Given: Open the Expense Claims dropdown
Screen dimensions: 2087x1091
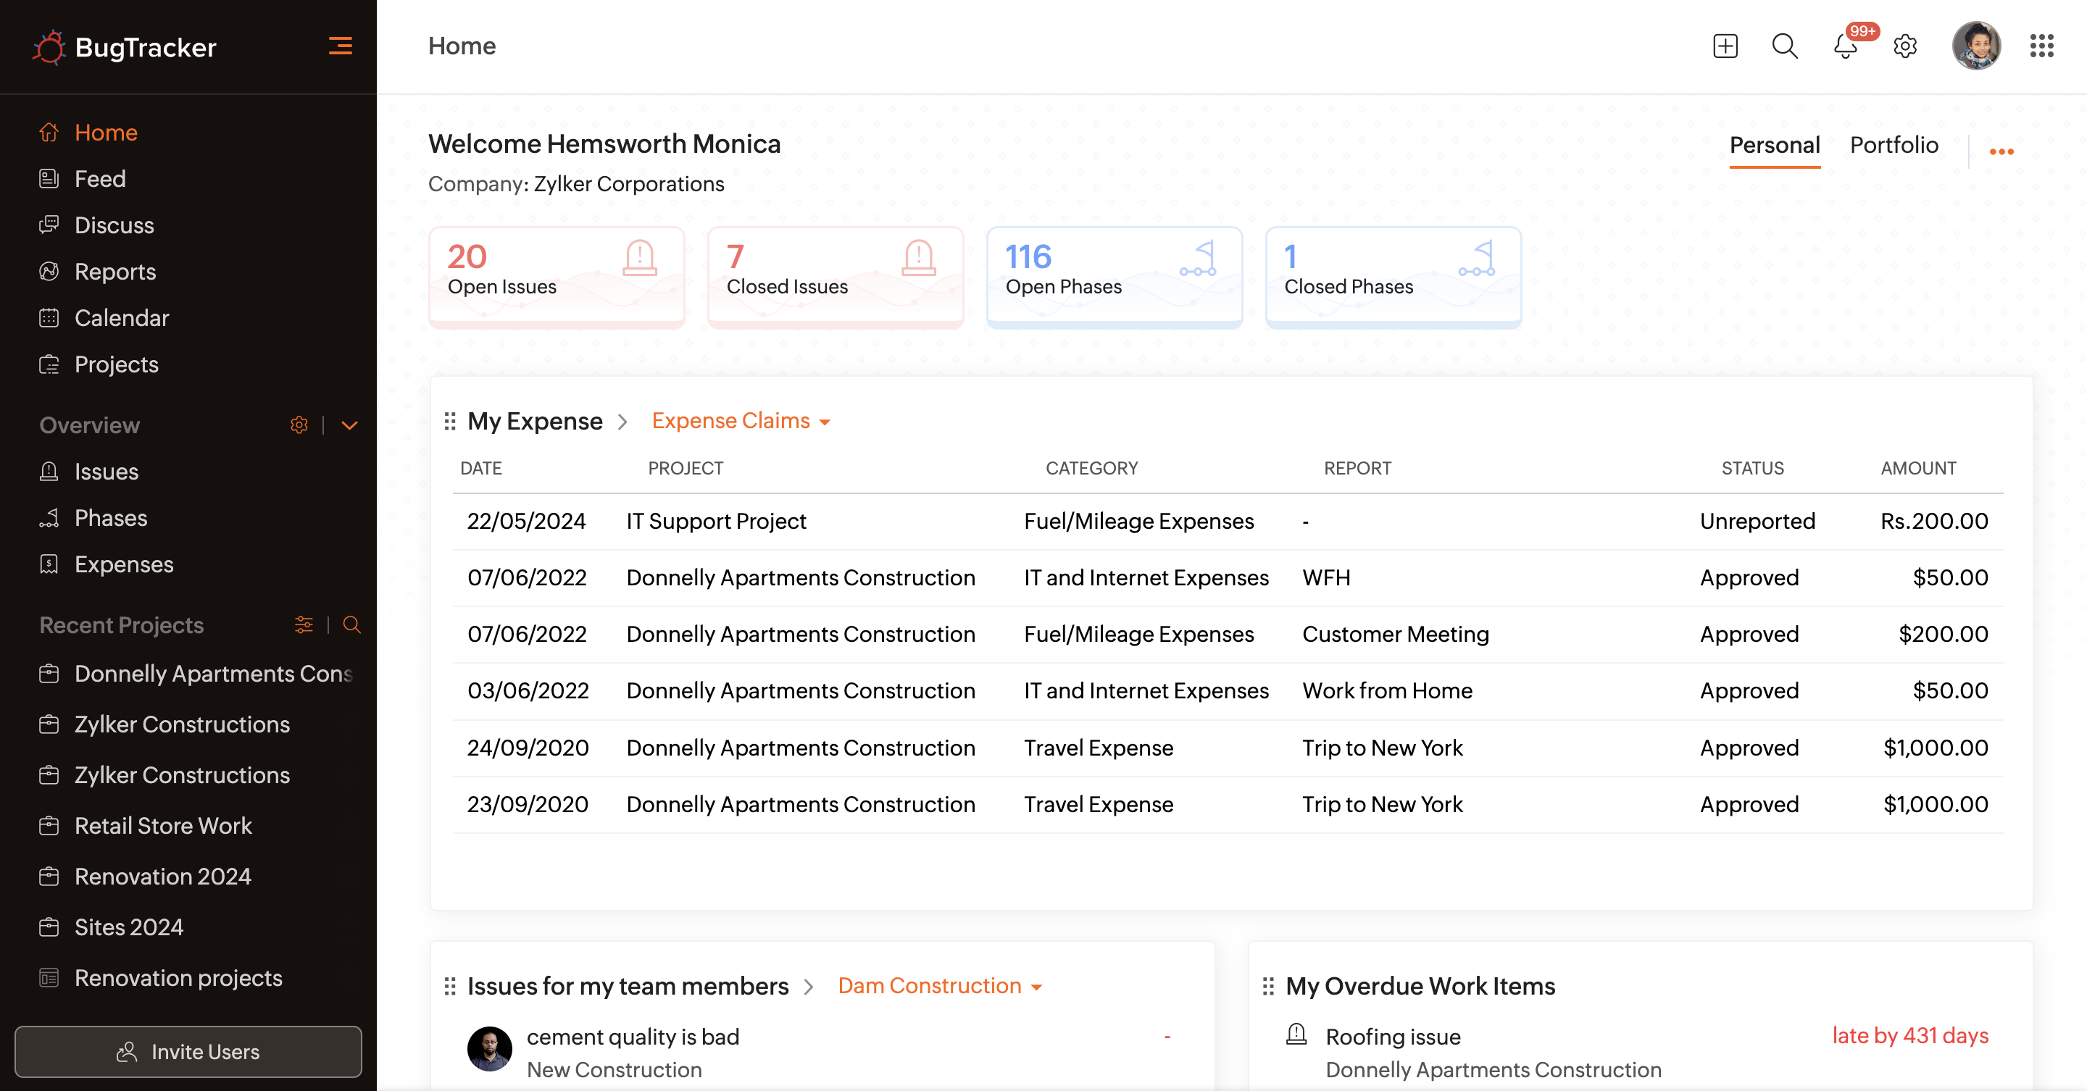Looking at the screenshot, I should pos(741,421).
